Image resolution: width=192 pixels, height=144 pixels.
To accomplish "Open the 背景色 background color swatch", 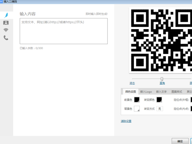I will tap(137, 109).
